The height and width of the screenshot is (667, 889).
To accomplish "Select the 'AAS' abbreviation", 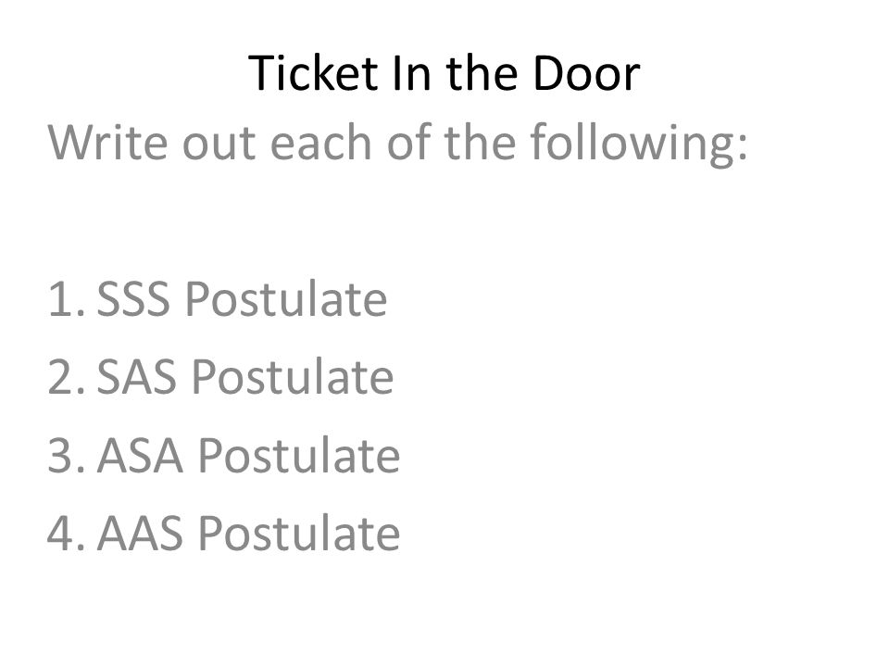I will [x=140, y=533].
